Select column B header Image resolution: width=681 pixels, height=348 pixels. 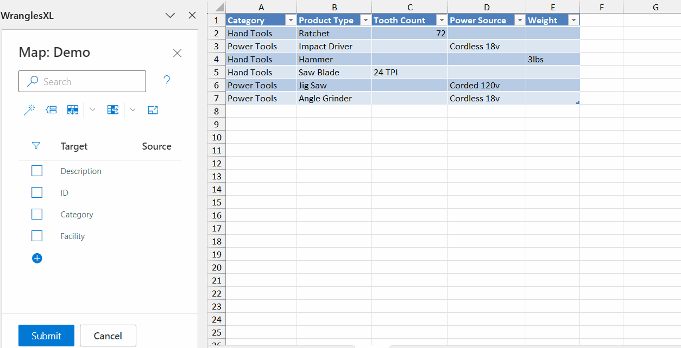click(334, 7)
